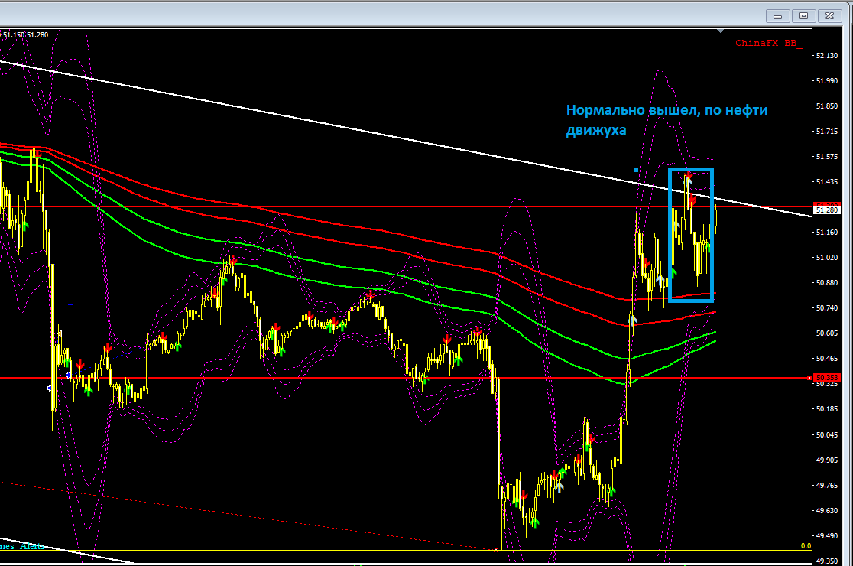Viewport: 853px width, 566px height.
Task: Click price scale value 49.630
Action: [x=827, y=510]
